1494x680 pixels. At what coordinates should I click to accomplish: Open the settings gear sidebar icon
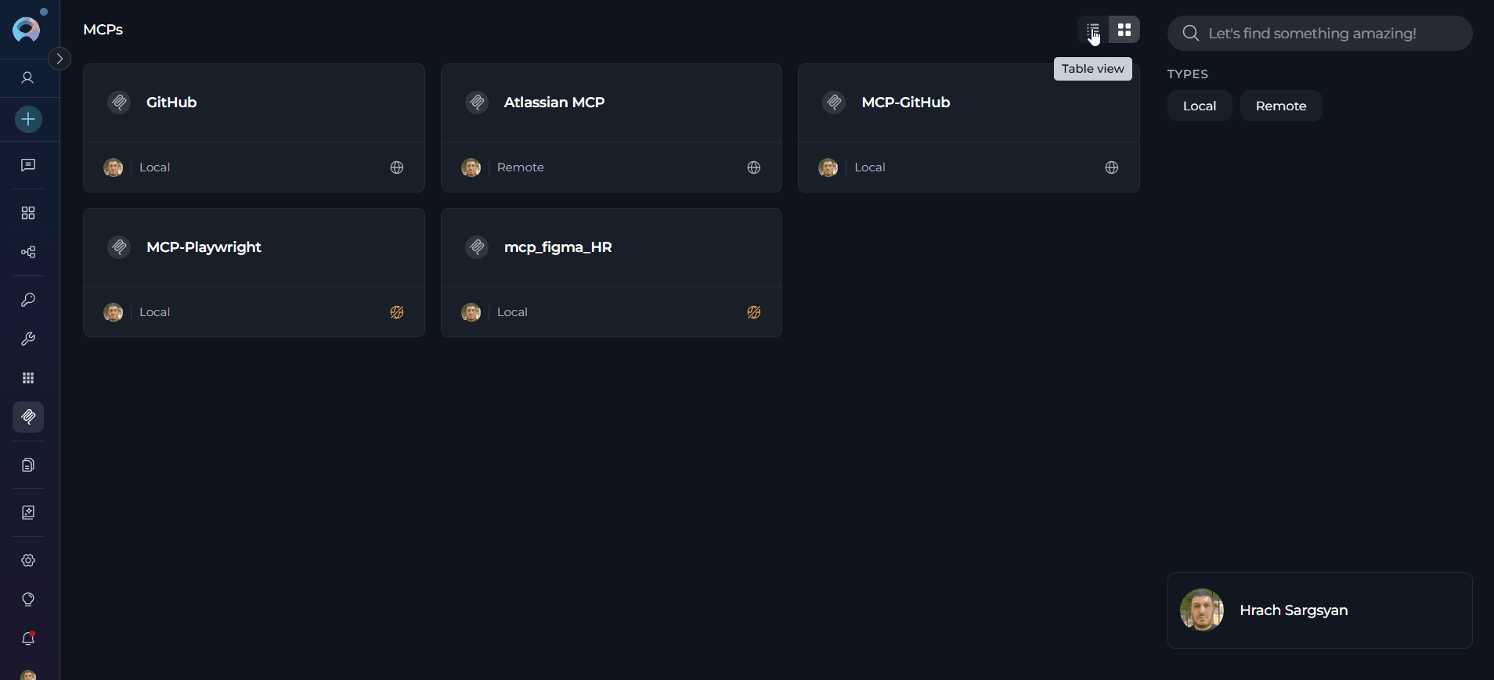coord(28,560)
